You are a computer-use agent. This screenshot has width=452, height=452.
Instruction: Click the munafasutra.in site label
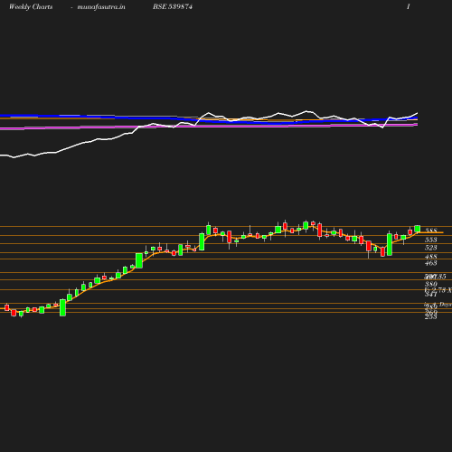pos(101,6)
